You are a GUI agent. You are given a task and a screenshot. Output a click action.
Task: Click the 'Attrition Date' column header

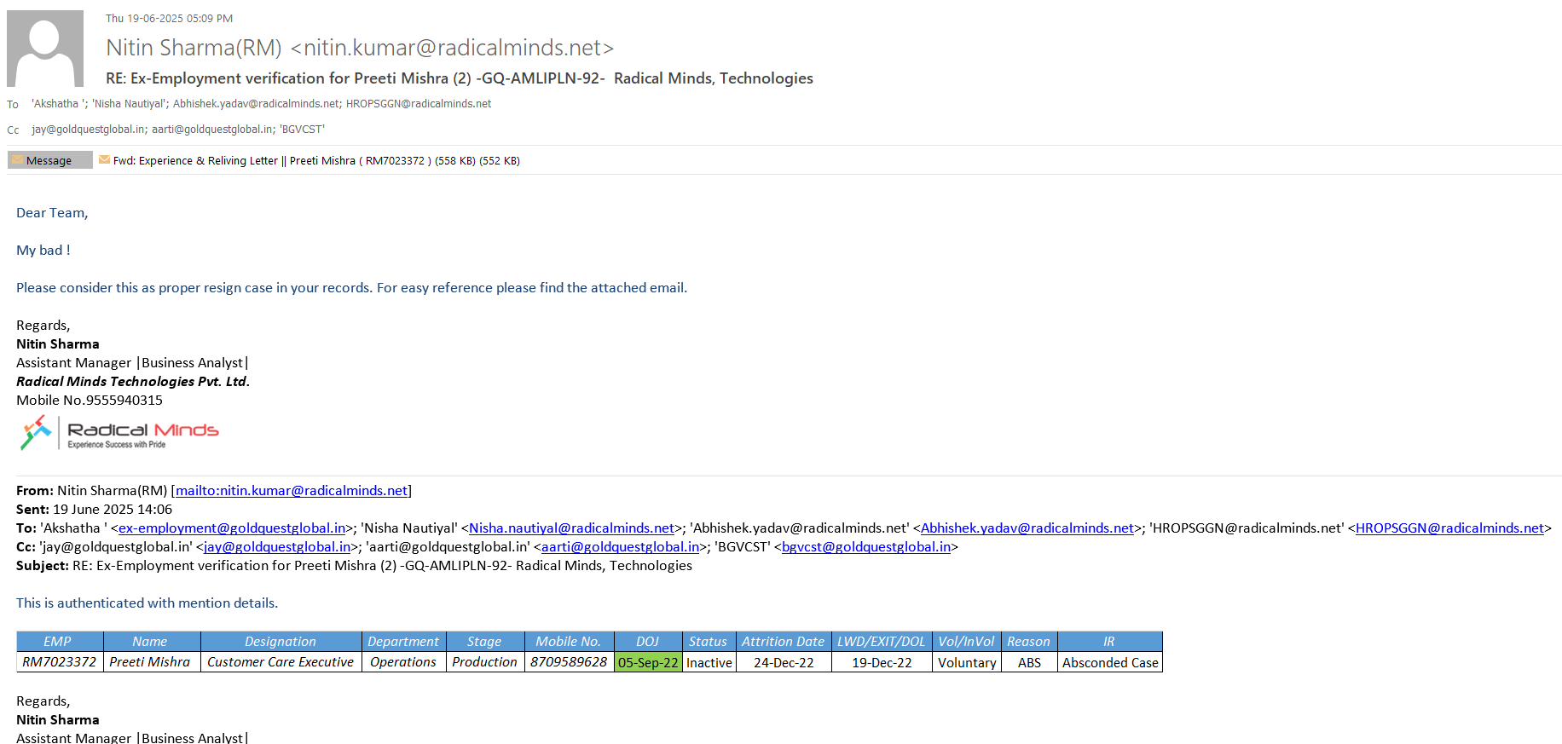783,642
